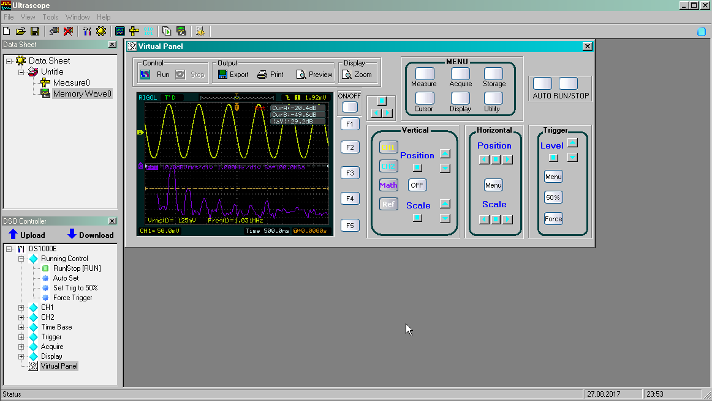Click Vertical Scale down arrow

pos(445,218)
